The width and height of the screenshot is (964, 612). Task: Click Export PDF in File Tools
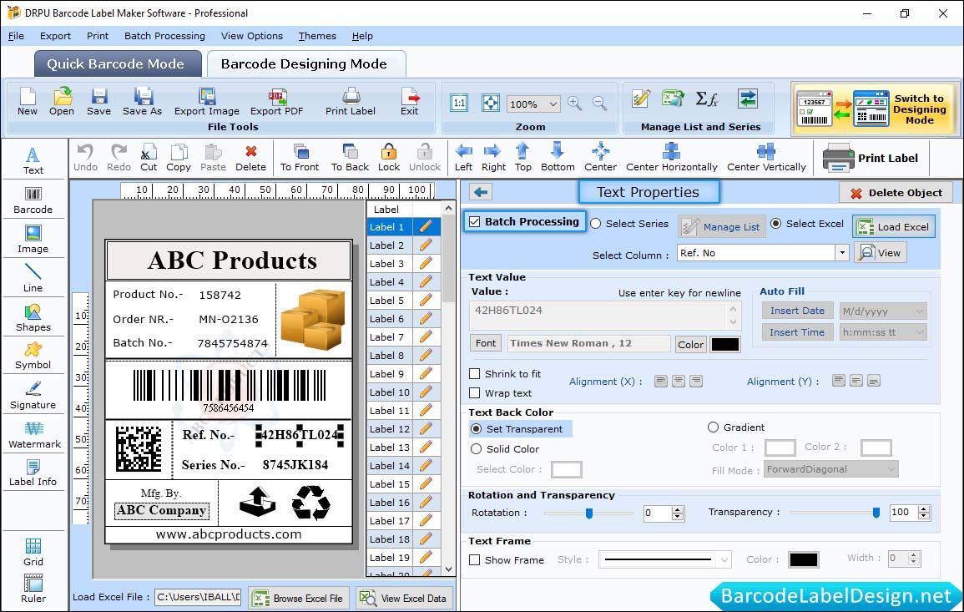[x=276, y=102]
